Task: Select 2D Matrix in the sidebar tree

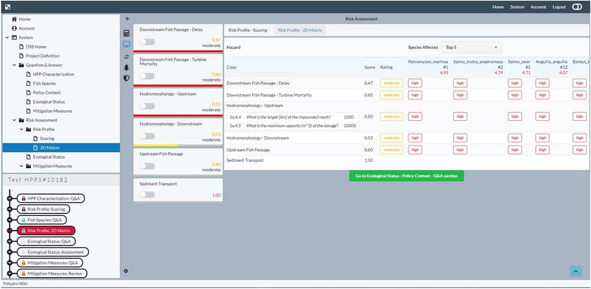Action: click(x=61, y=148)
